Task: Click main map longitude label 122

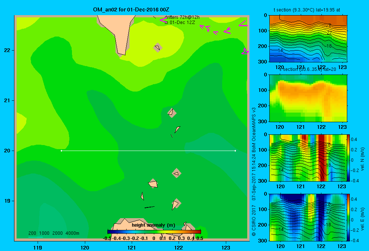Action: coord(179,247)
